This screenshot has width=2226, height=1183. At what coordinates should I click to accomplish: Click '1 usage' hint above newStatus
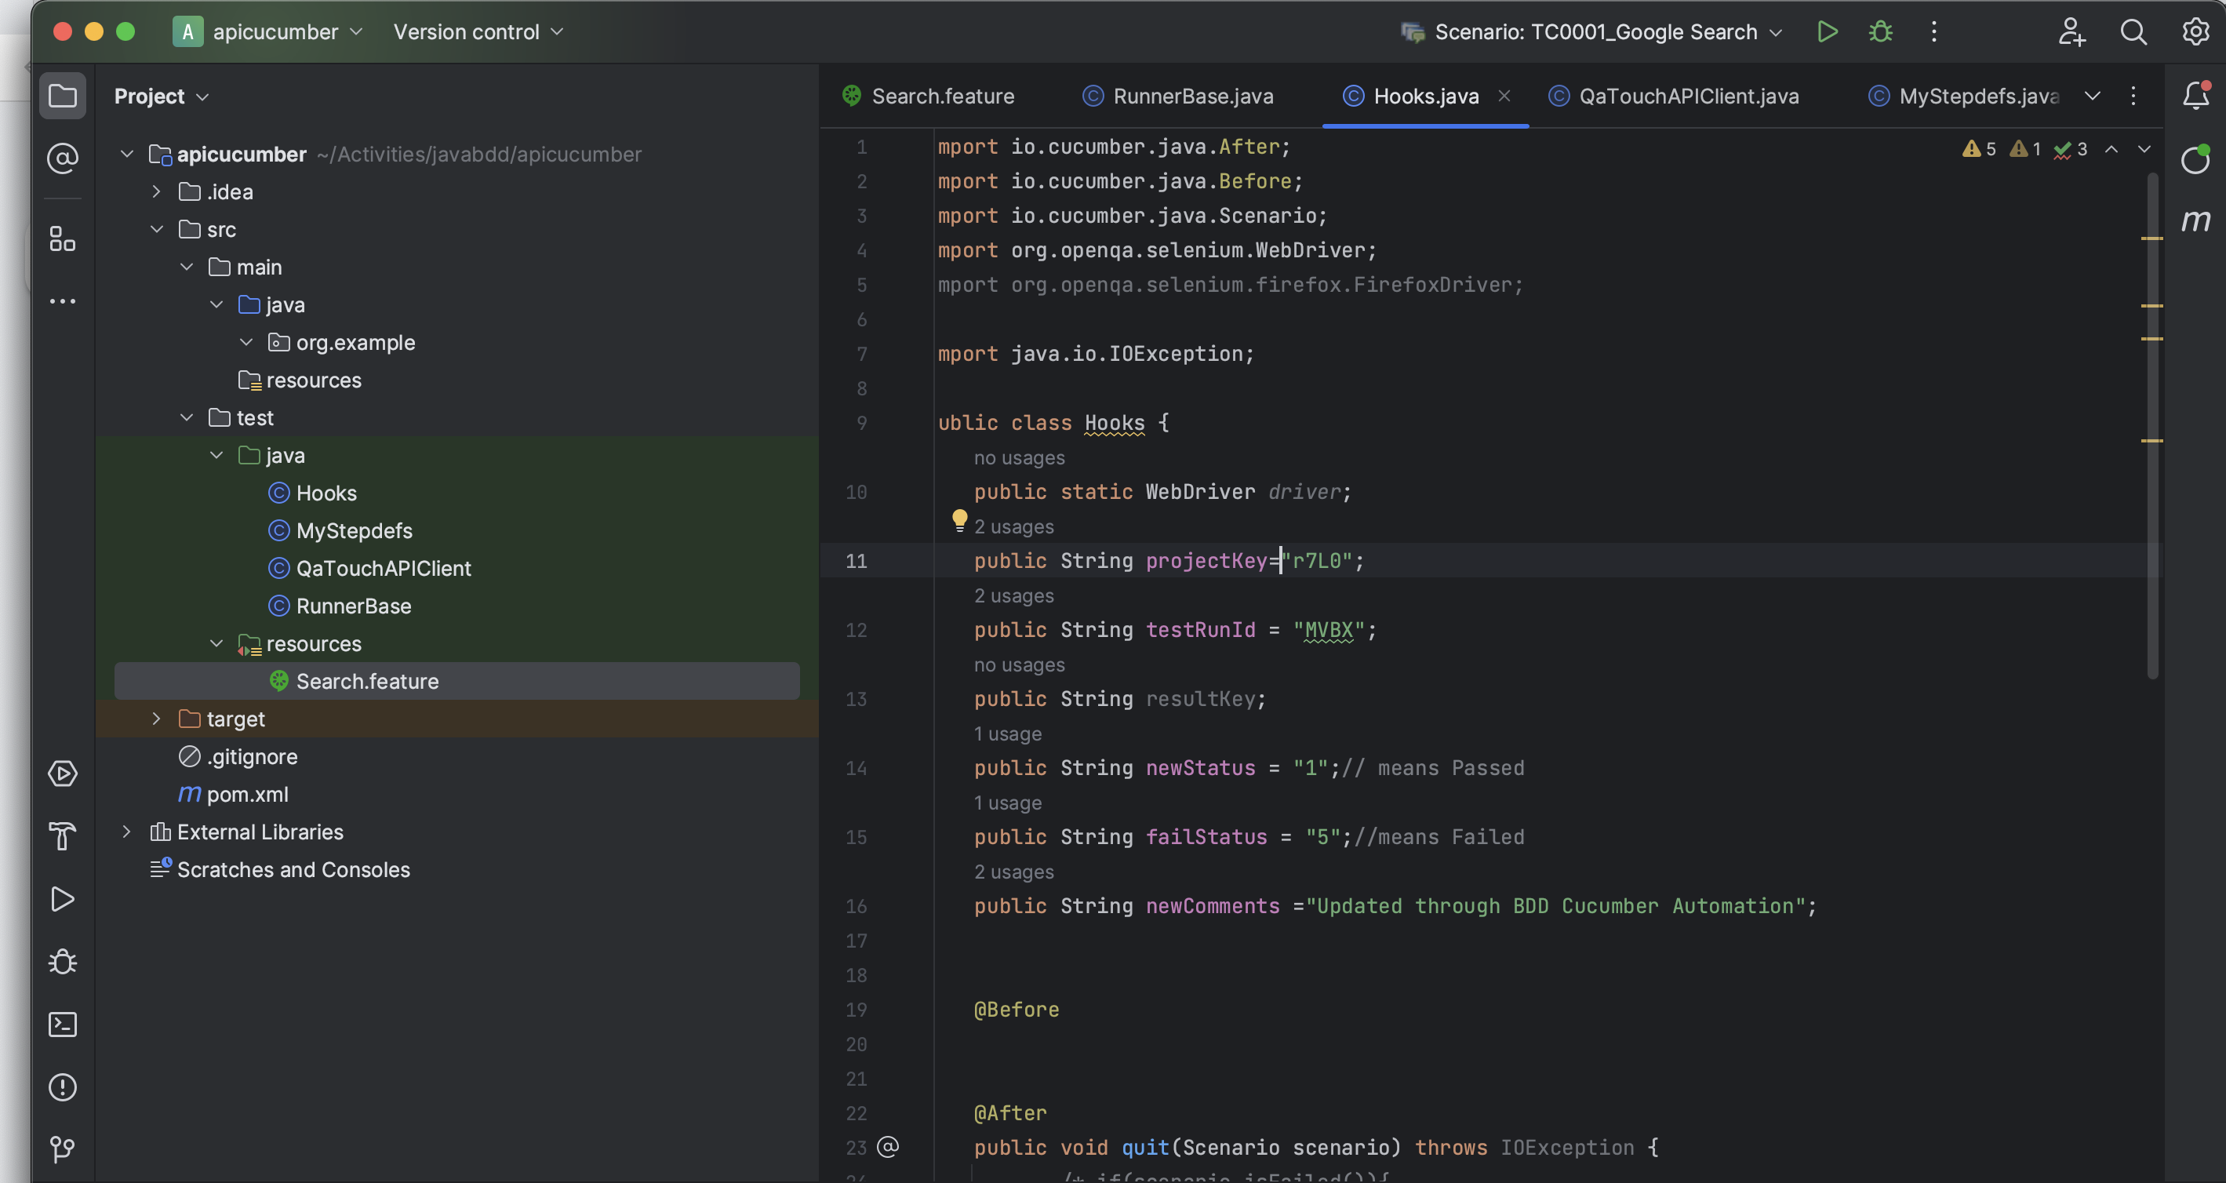click(1008, 733)
